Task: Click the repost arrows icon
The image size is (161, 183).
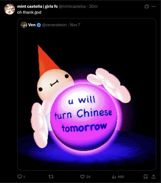Action: click(x=51, y=177)
